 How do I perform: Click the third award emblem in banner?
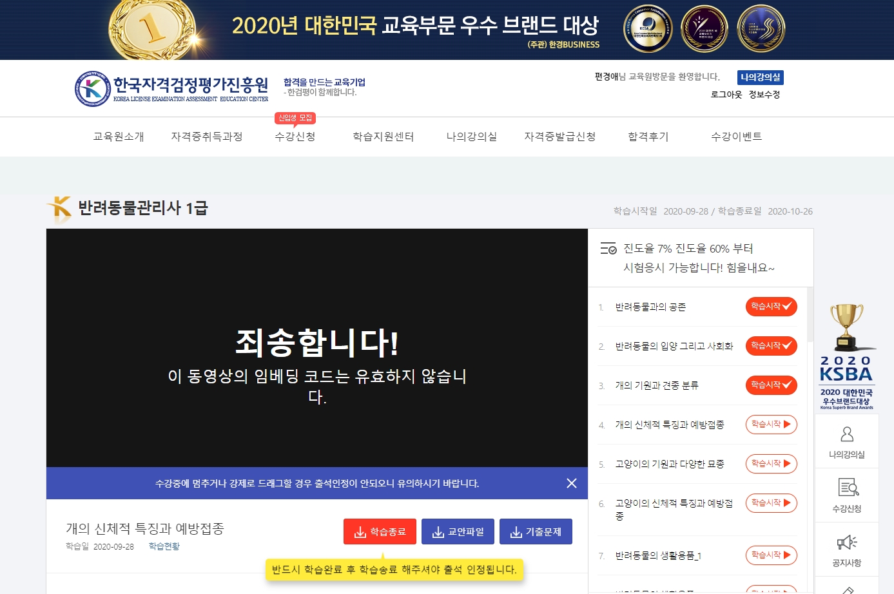click(761, 29)
